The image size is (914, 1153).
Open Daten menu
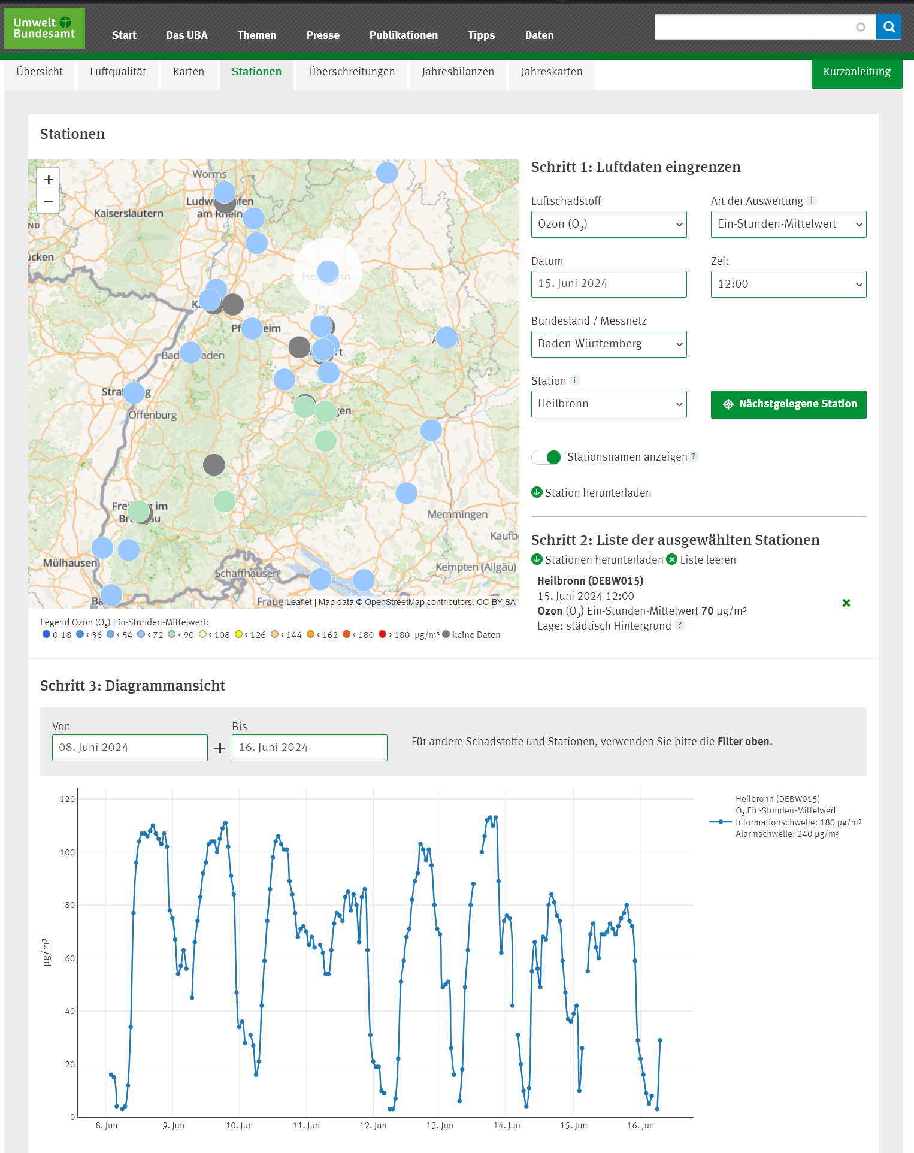540,35
